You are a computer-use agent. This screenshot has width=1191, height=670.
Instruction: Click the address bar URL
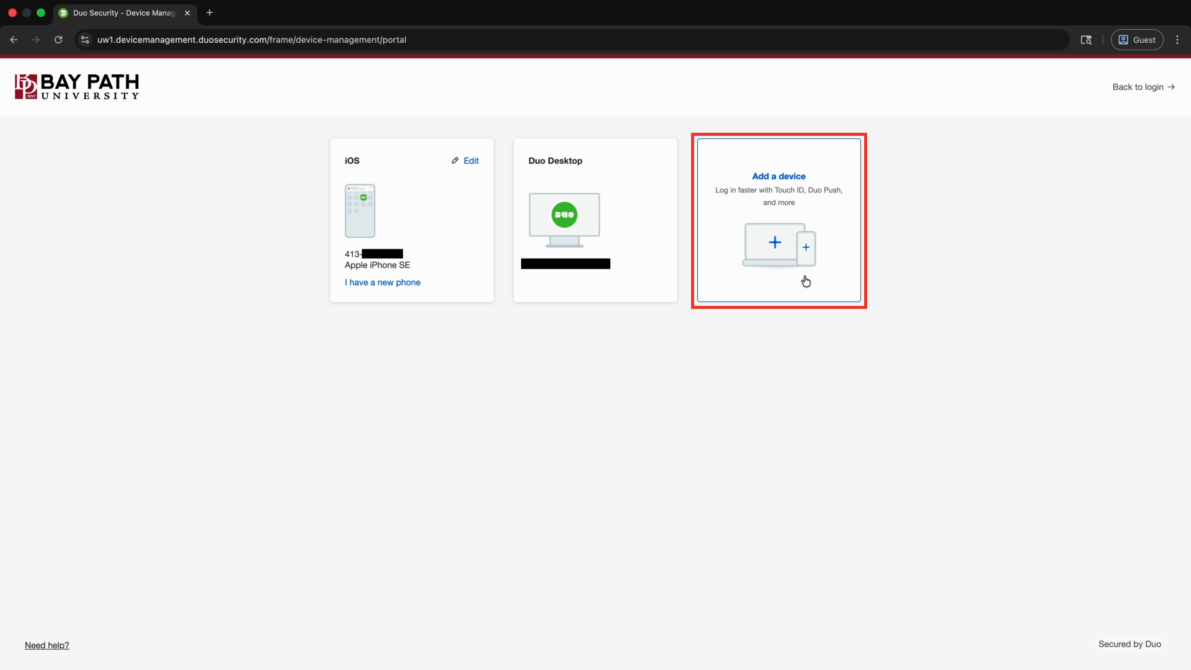(x=252, y=40)
